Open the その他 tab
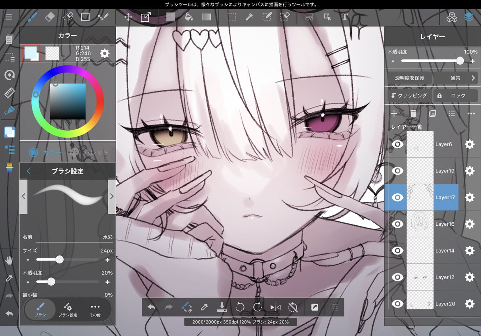The width and height of the screenshot is (481, 336). 95,310
